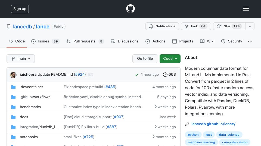Open the main branch dropdown
This screenshot has height=146, width=261.
[21, 59]
